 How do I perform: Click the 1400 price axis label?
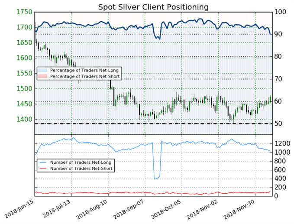(25, 119)
